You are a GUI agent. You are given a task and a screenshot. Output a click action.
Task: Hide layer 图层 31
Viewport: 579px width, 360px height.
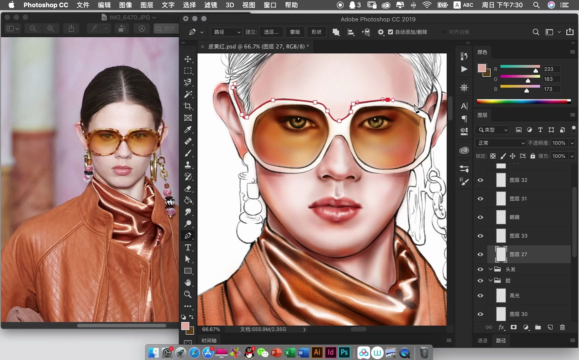[480, 199]
